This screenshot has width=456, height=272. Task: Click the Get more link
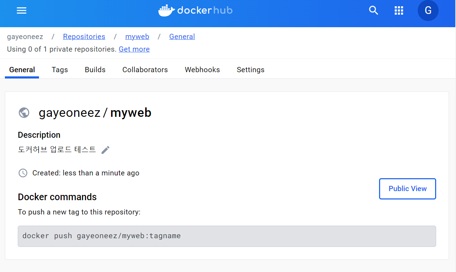click(x=134, y=49)
